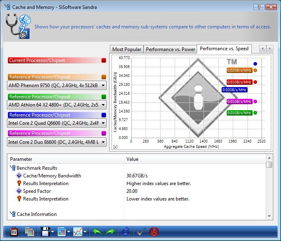This screenshot has height=241, width=281.
Task: Open the AMD Athlon 64 X2 4800+ dropdown
Action: click(x=57, y=105)
